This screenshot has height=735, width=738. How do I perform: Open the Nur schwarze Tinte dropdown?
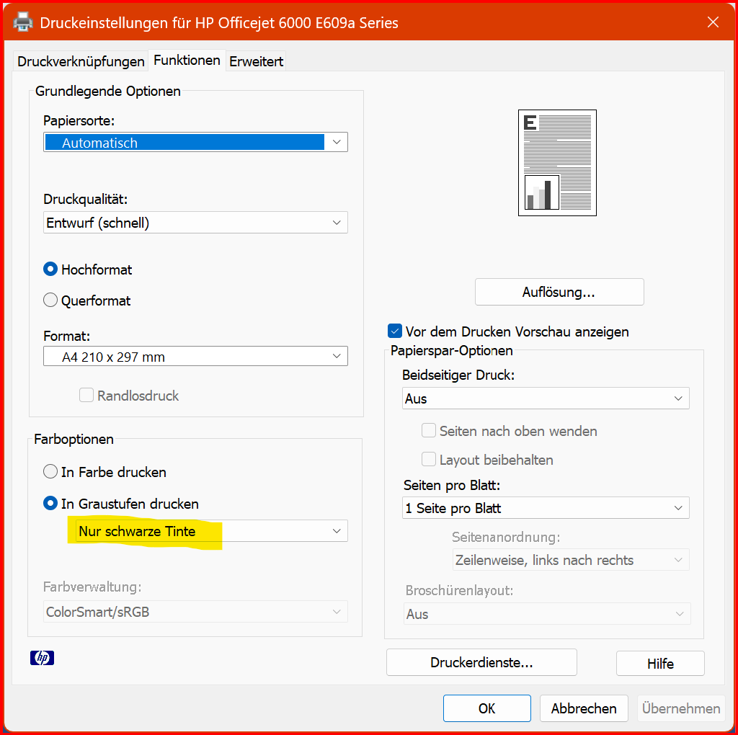pyautogui.click(x=212, y=531)
